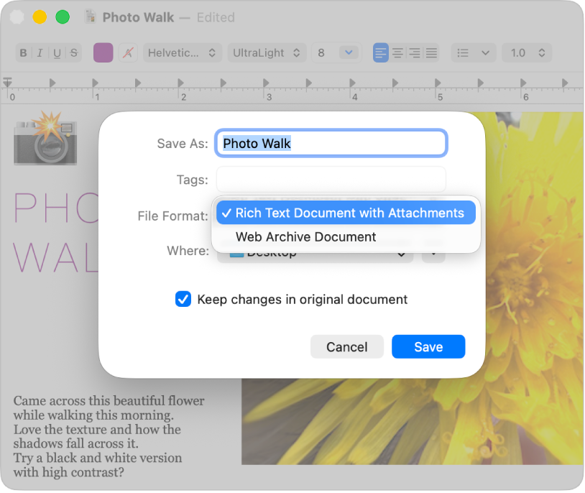Screen dimensions: 585x493
Task: Toggle underline formatting
Action: (x=56, y=52)
